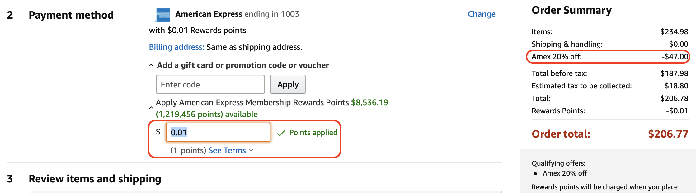696x193 pixels.
Task: Click the American Express card logo icon
Action: (163, 15)
